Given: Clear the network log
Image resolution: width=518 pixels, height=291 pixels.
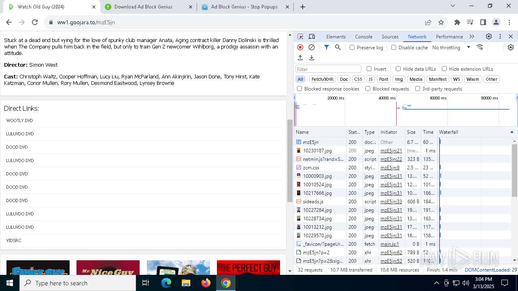Looking at the screenshot, I should [312, 47].
